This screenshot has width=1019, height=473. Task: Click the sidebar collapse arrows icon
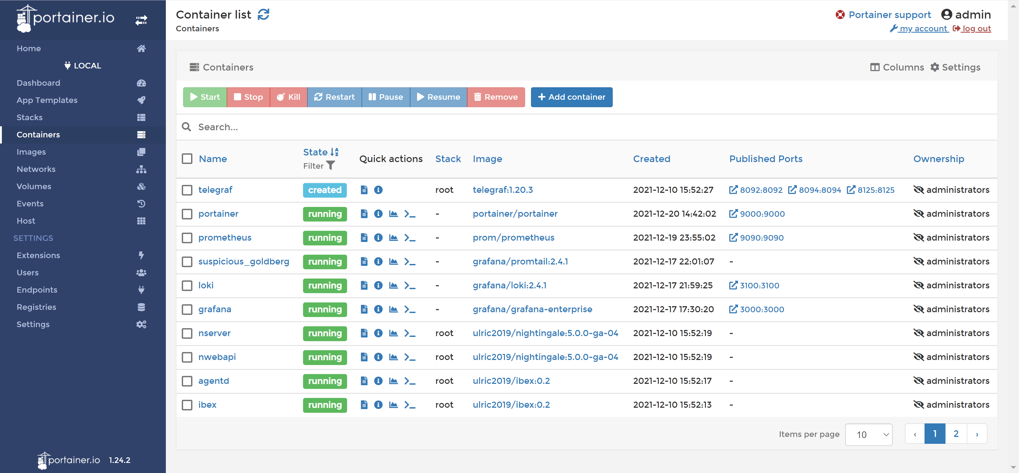click(141, 20)
